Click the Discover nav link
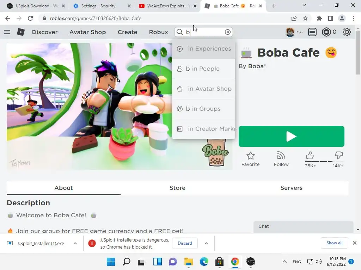Image resolution: width=361 pixels, height=270 pixels. point(45,32)
